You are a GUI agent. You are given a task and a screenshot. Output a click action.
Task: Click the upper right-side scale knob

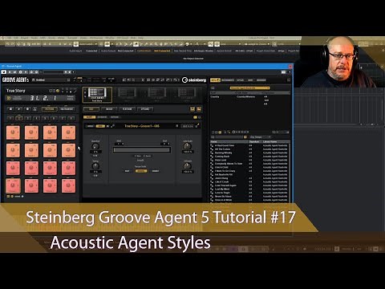point(188,146)
